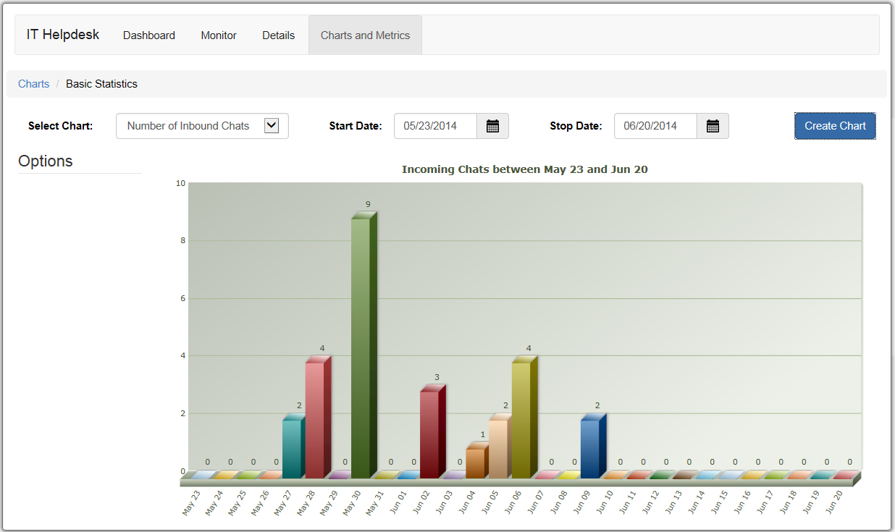Click the Create Chart button

click(x=835, y=126)
